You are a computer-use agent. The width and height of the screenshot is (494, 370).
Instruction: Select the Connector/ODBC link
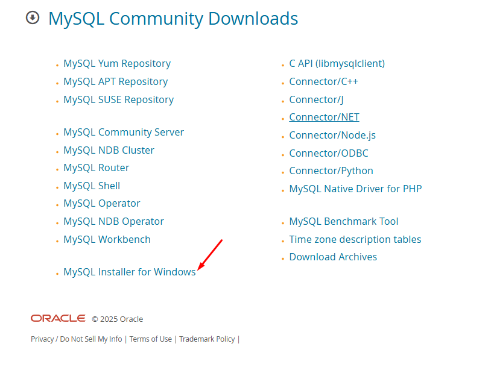tap(329, 153)
